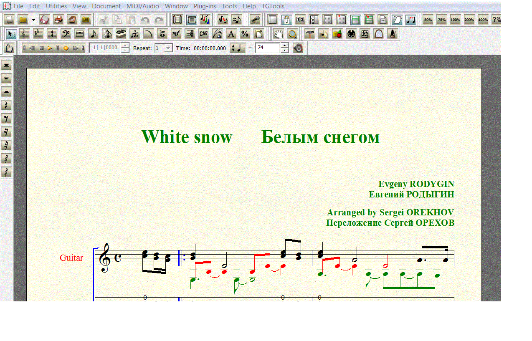Click the Save floppy disk icon
532x341 pixels.
coord(45,20)
